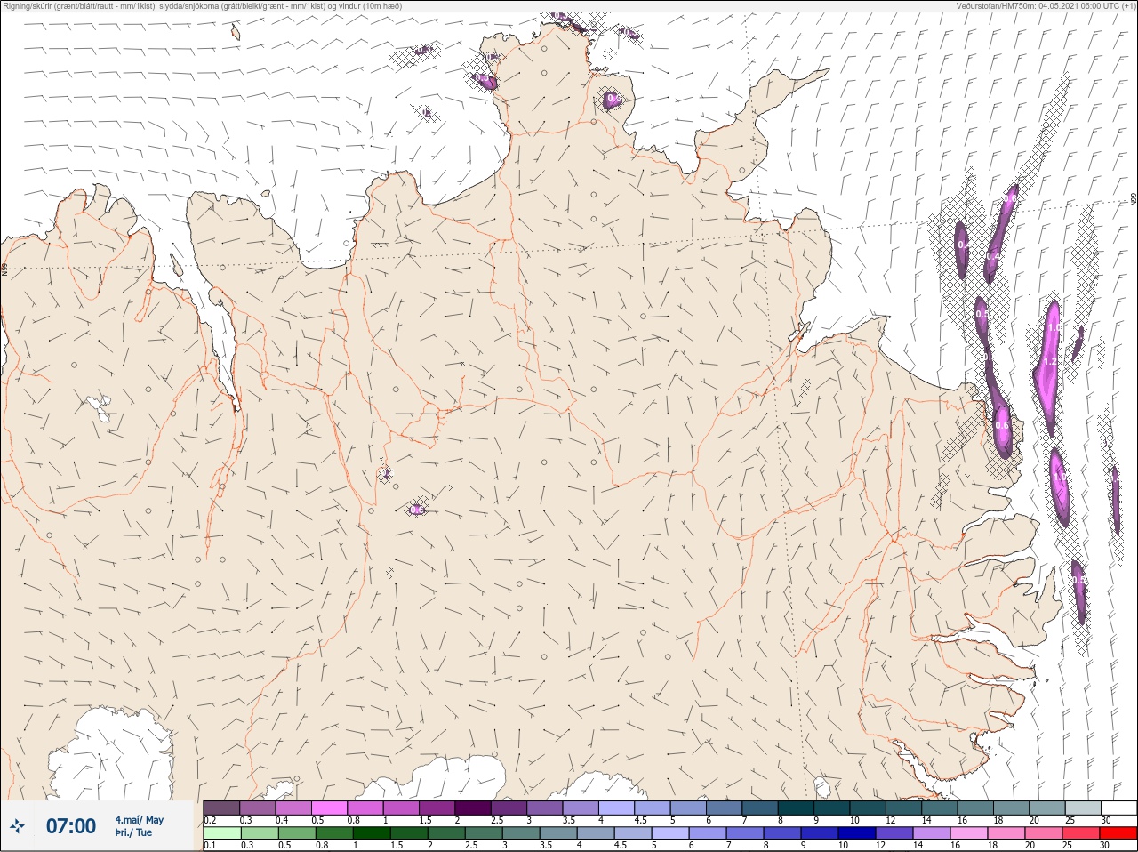This screenshot has width=1138, height=852.
Task: Pick the magenta 1 legend swatch
Action: (402, 808)
